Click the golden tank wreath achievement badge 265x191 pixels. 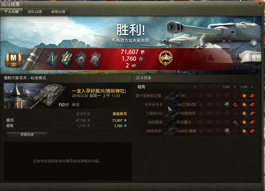tap(165, 58)
